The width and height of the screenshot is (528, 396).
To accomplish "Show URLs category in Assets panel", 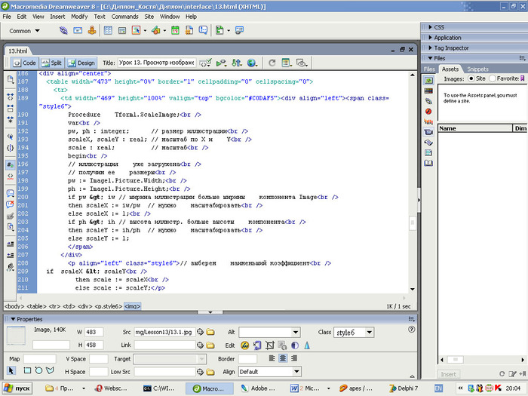I will click(428, 101).
